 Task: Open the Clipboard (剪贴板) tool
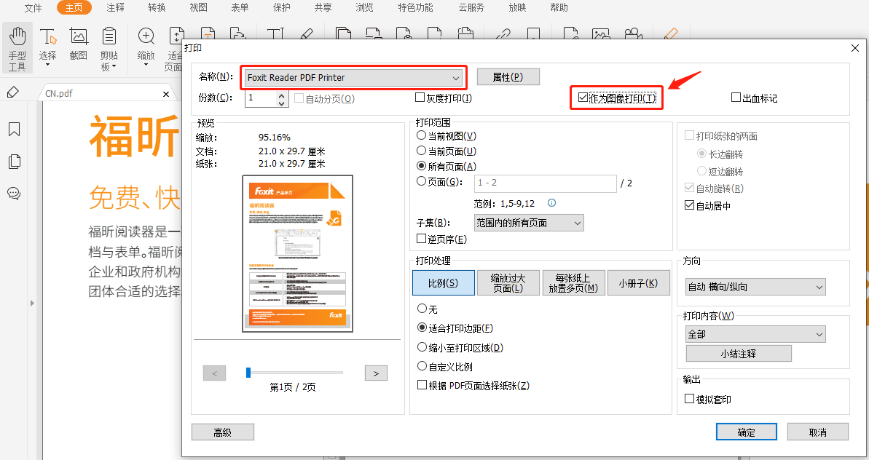point(109,48)
